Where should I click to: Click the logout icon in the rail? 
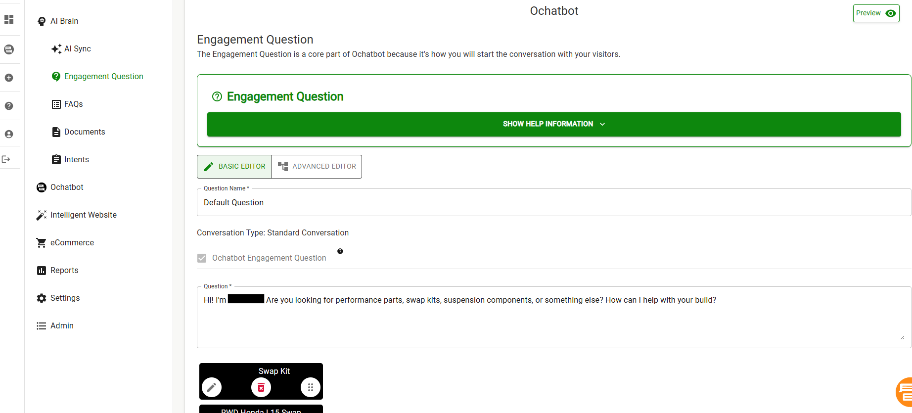click(6, 159)
